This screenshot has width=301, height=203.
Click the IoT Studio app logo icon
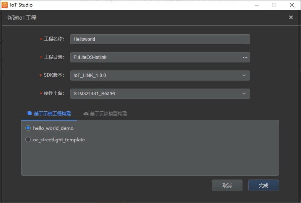[x=5, y=5]
